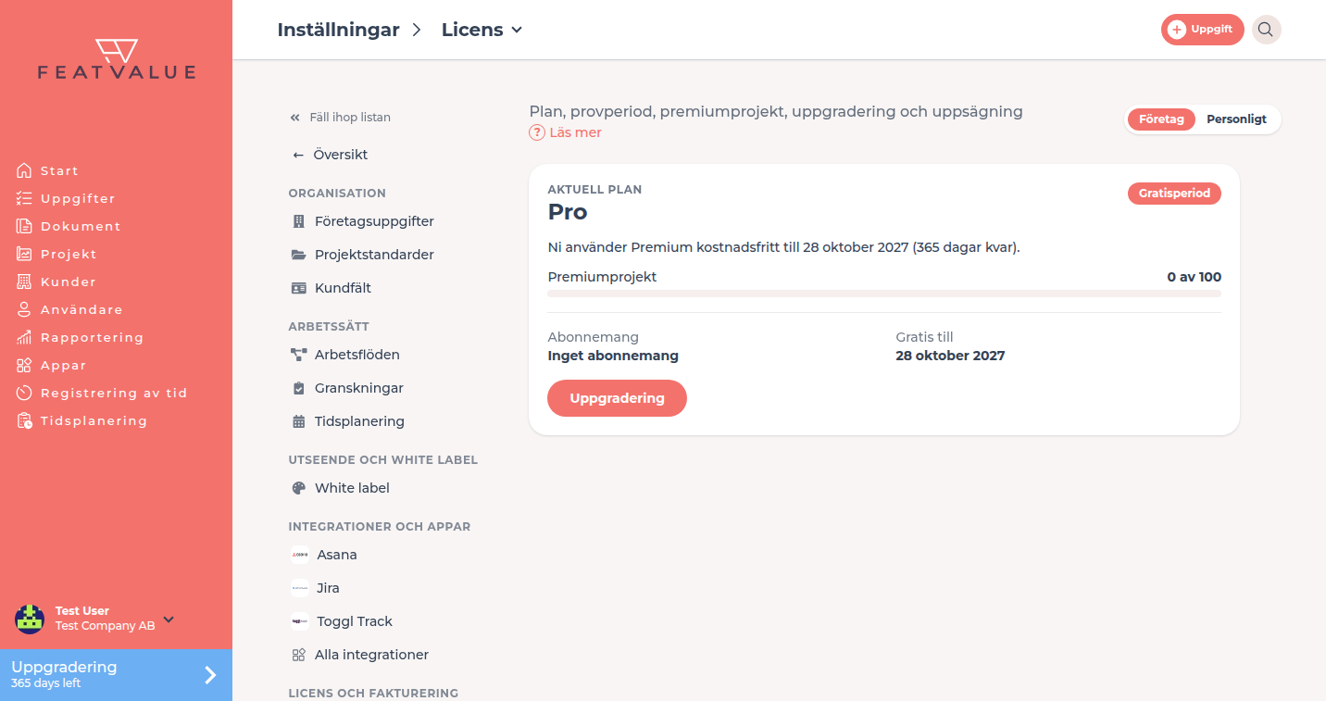Click the "0 av 100" project count

[x=1195, y=277]
